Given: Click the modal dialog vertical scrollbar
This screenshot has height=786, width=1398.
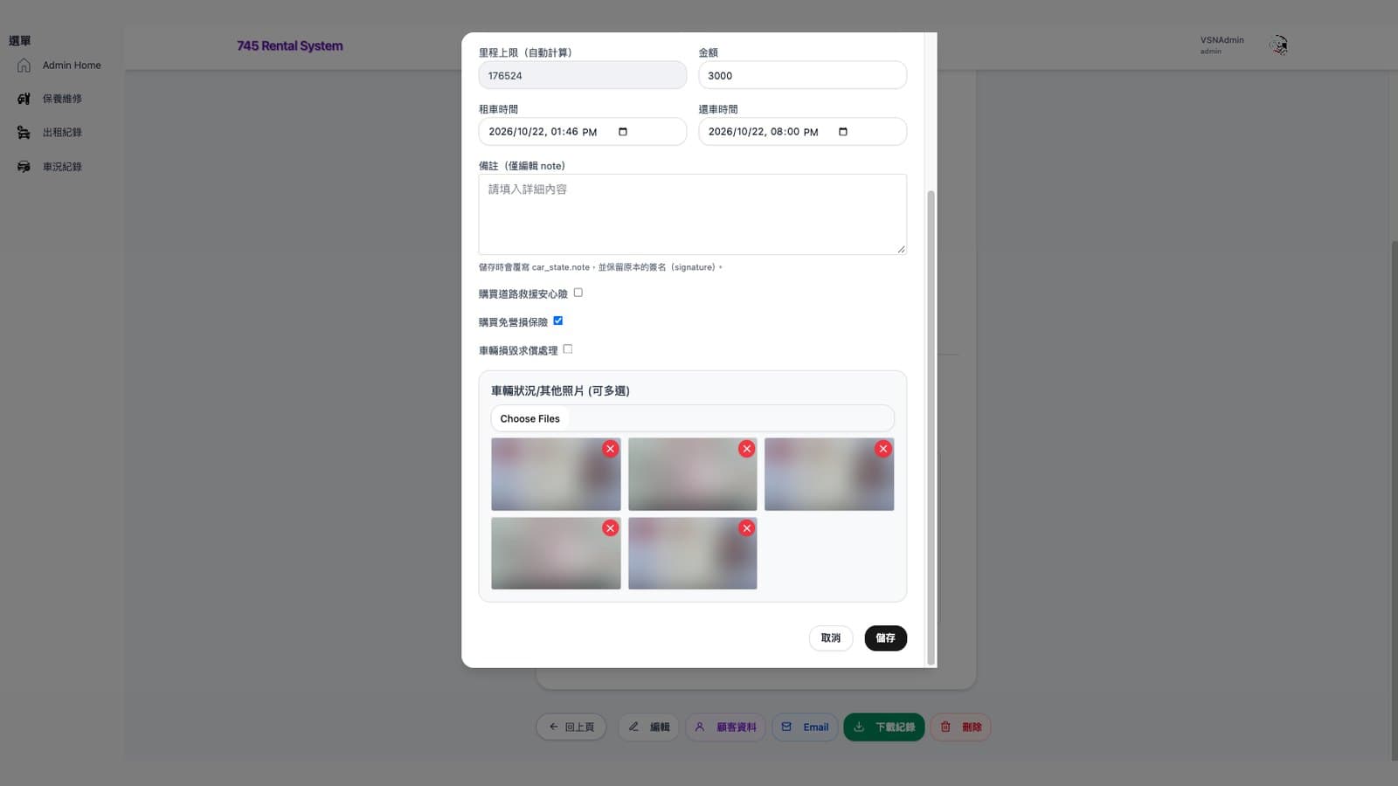Looking at the screenshot, I should coord(931,428).
